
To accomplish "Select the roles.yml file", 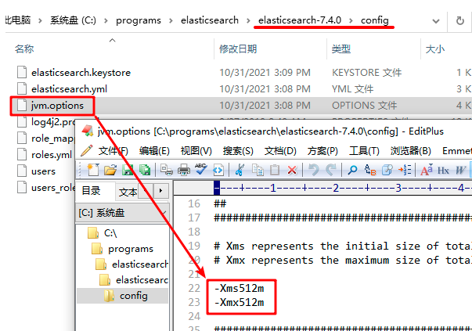I will point(52,155).
